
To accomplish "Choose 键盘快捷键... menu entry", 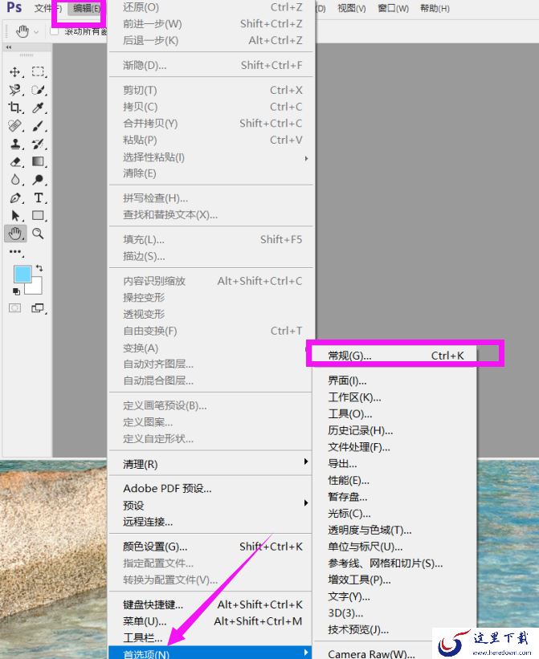I will (x=210, y=604).
